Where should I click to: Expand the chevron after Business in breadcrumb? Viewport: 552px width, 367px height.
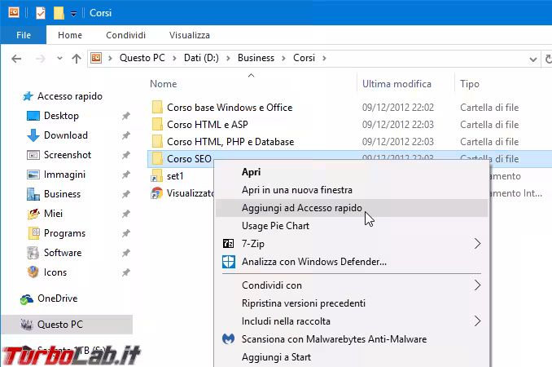(x=283, y=58)
